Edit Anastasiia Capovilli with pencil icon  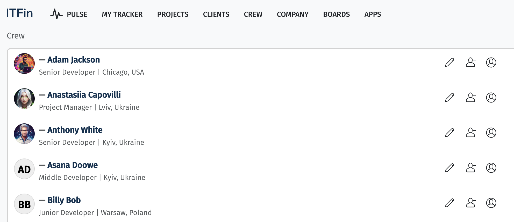tap(449, 98)
